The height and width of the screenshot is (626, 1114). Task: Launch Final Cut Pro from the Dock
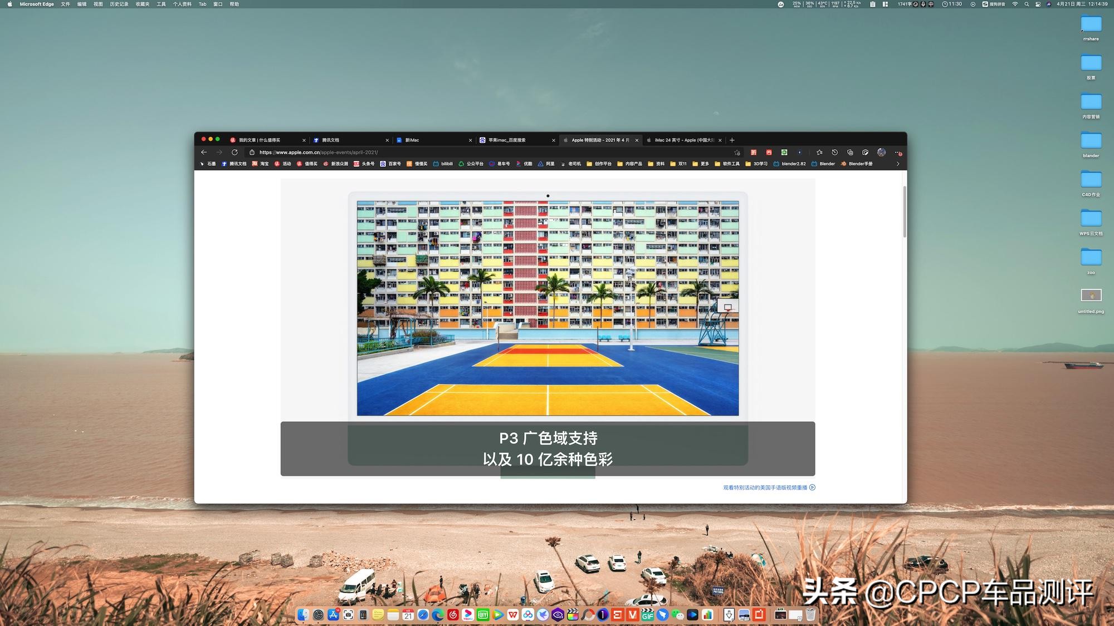573,615
